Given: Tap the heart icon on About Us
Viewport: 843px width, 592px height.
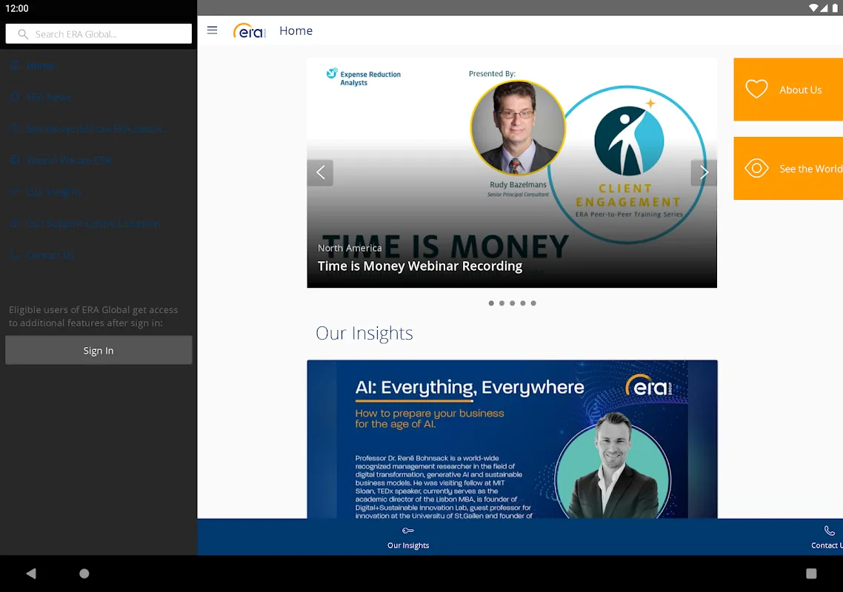Looking at the screenshot, I should tap(756, 90).
